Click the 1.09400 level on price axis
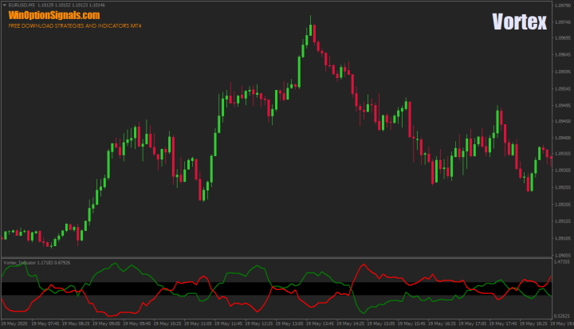 (562, 137)
